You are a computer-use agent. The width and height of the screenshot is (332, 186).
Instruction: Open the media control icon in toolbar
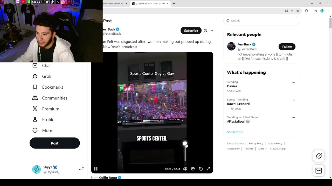[316, 11]
